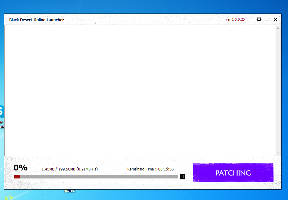Pause the patch download
Viewport: 288px width, 200px height.
coord(182,177)
